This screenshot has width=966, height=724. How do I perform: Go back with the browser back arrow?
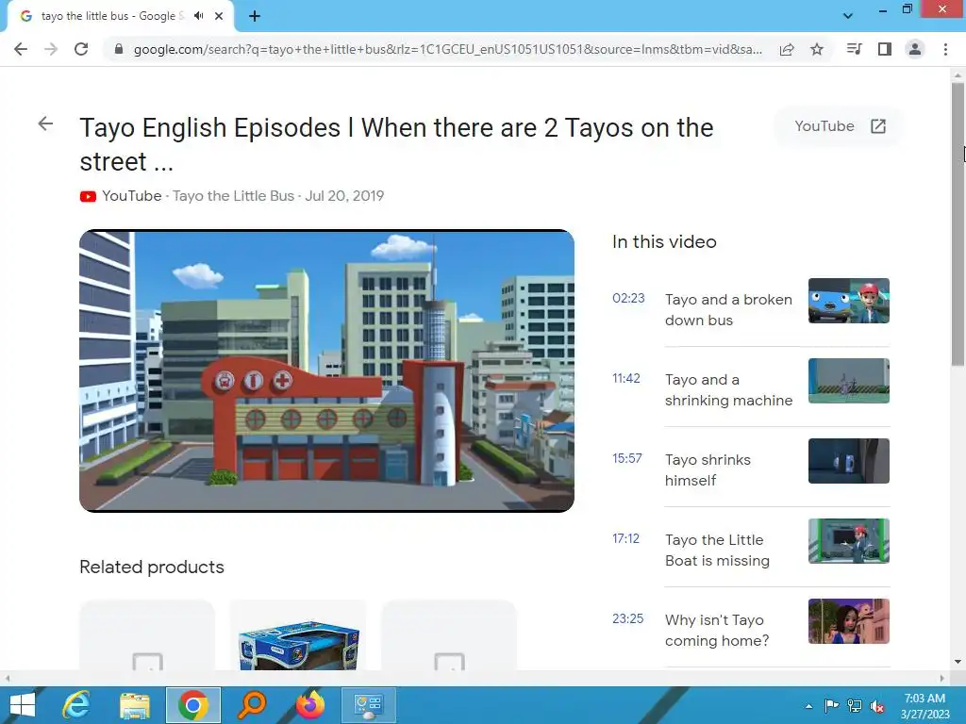[x=21, y=49]
